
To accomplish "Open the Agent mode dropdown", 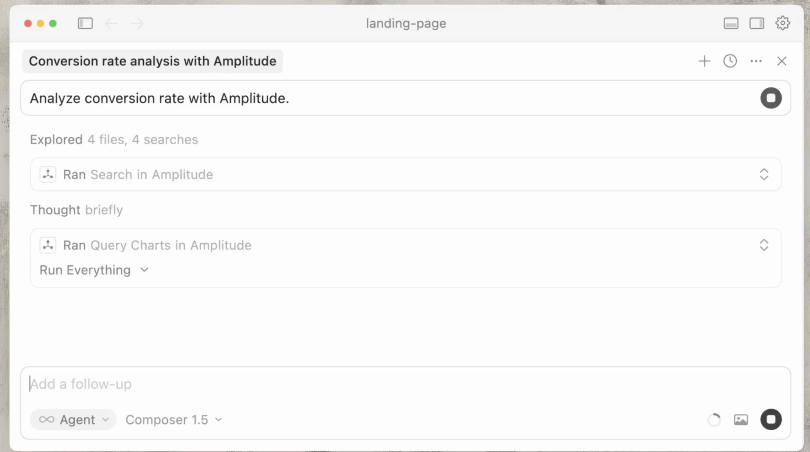I will (x=74, y=420).
